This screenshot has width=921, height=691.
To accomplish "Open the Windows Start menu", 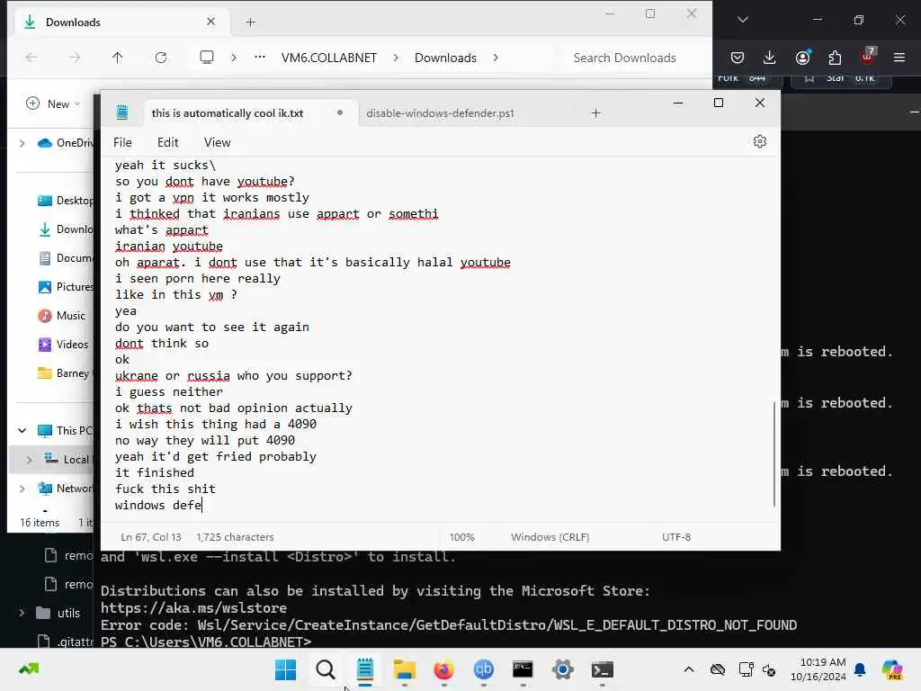I will 285,669.
